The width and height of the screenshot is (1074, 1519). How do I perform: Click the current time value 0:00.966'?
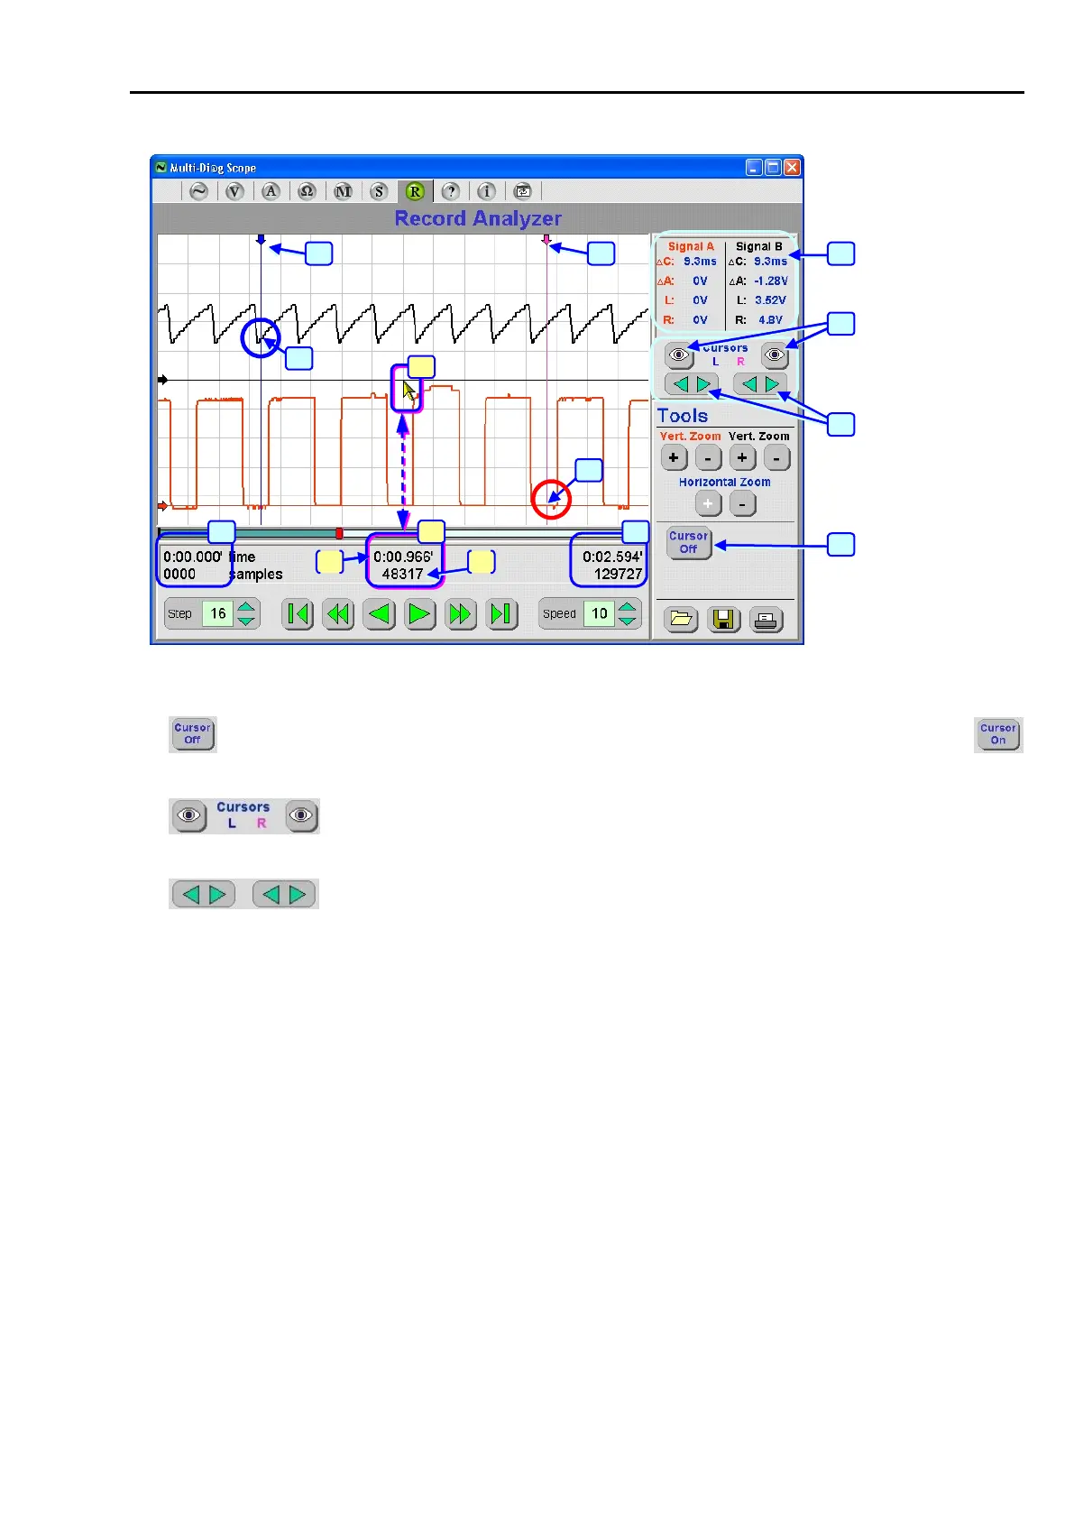pos(403,557)
